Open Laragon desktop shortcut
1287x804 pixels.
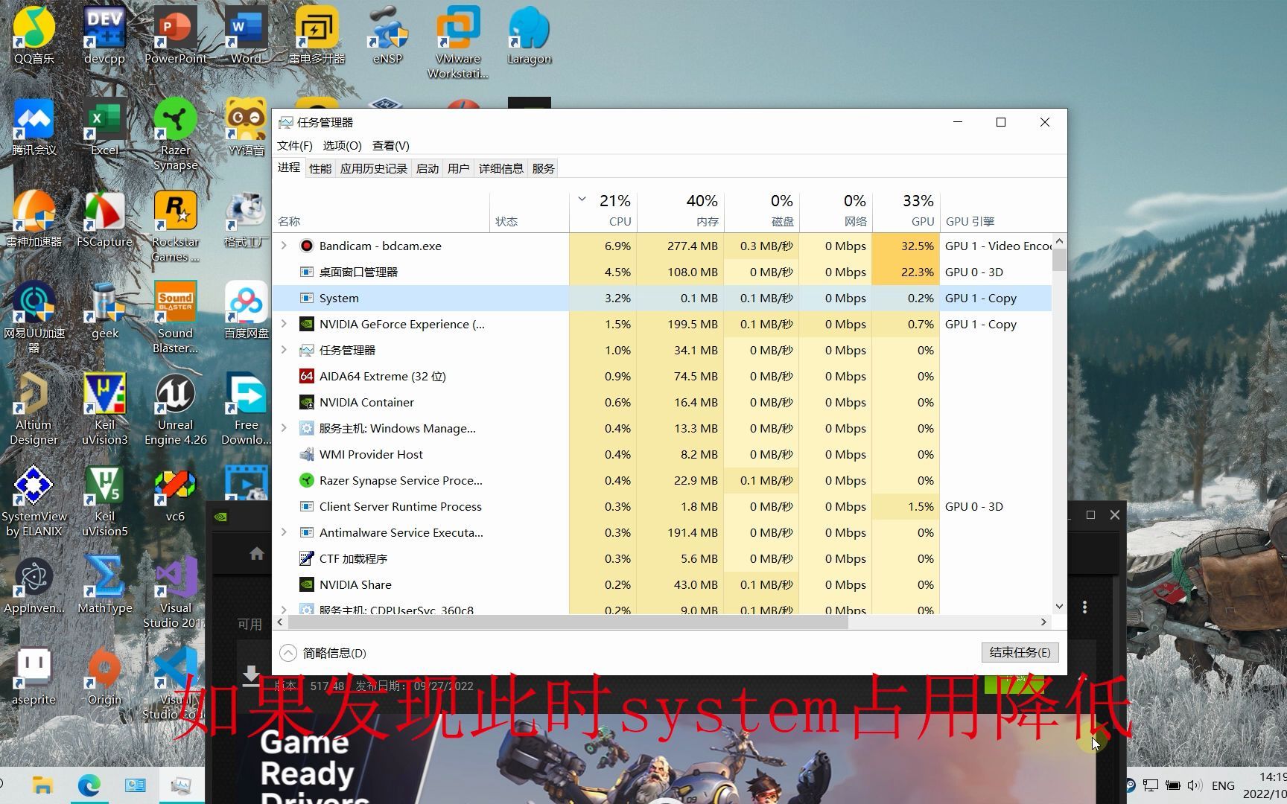pyautogui.click(x=529, y=35)
